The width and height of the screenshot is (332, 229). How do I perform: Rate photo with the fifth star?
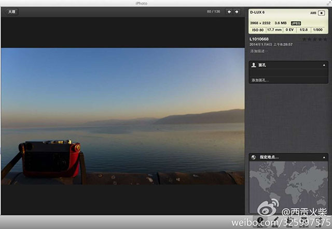(x=325, y=39)
